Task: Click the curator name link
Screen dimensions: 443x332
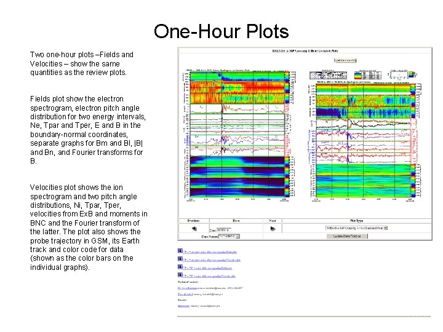Action: click(183, 306)
